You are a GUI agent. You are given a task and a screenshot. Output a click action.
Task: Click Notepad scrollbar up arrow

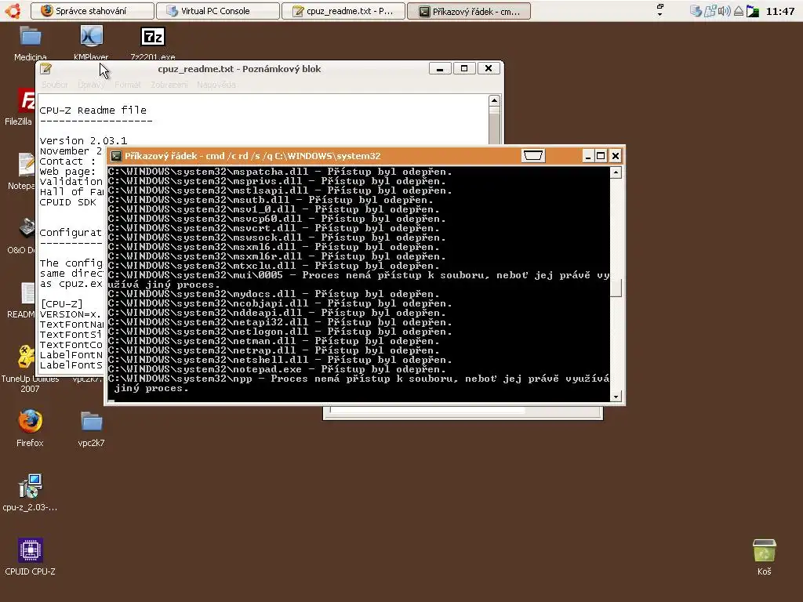(494, 100)
